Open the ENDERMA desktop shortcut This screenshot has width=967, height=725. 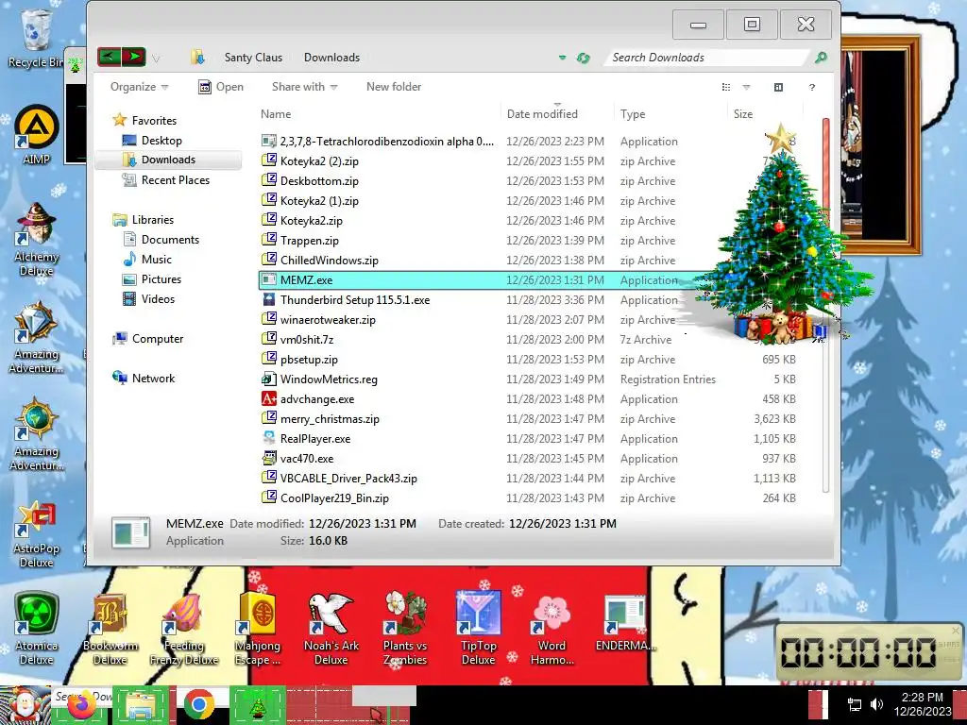click(x=625, y=623)
